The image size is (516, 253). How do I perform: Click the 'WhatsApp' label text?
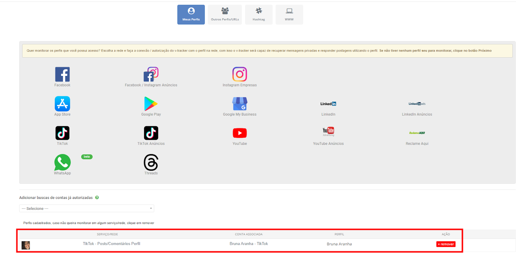[62, 173]
